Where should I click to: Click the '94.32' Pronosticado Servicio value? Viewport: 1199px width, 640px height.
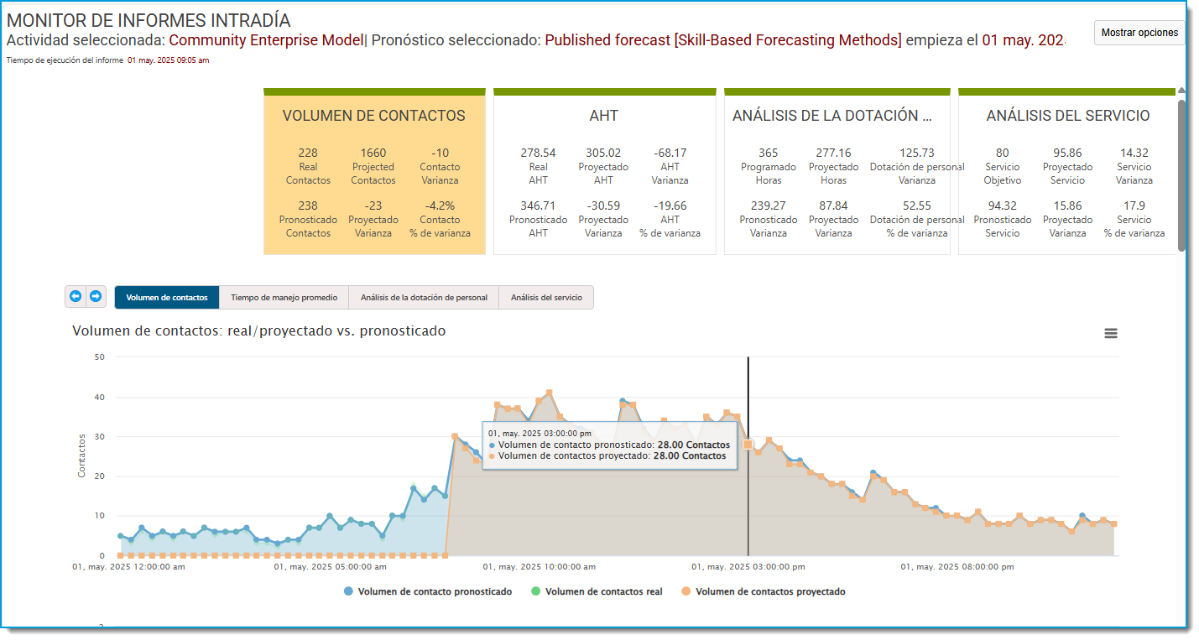pos(1003,206)
